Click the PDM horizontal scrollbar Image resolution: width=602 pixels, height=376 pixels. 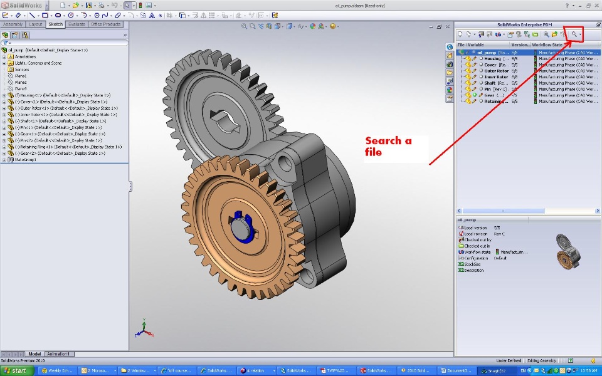click(x=528, y=211)
